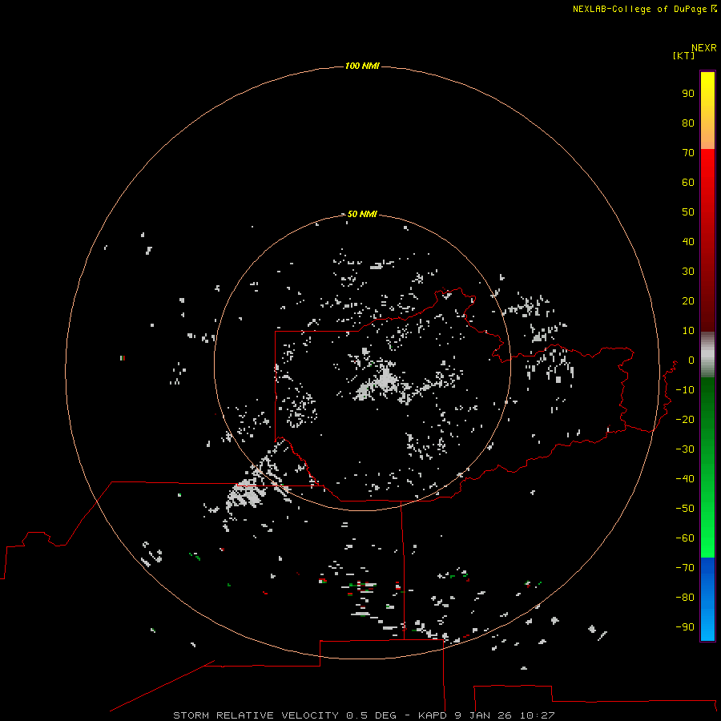Click the bright red segment of the color bar
The height and width of the screenshot is (721, 721).
[x=707, y=170]
